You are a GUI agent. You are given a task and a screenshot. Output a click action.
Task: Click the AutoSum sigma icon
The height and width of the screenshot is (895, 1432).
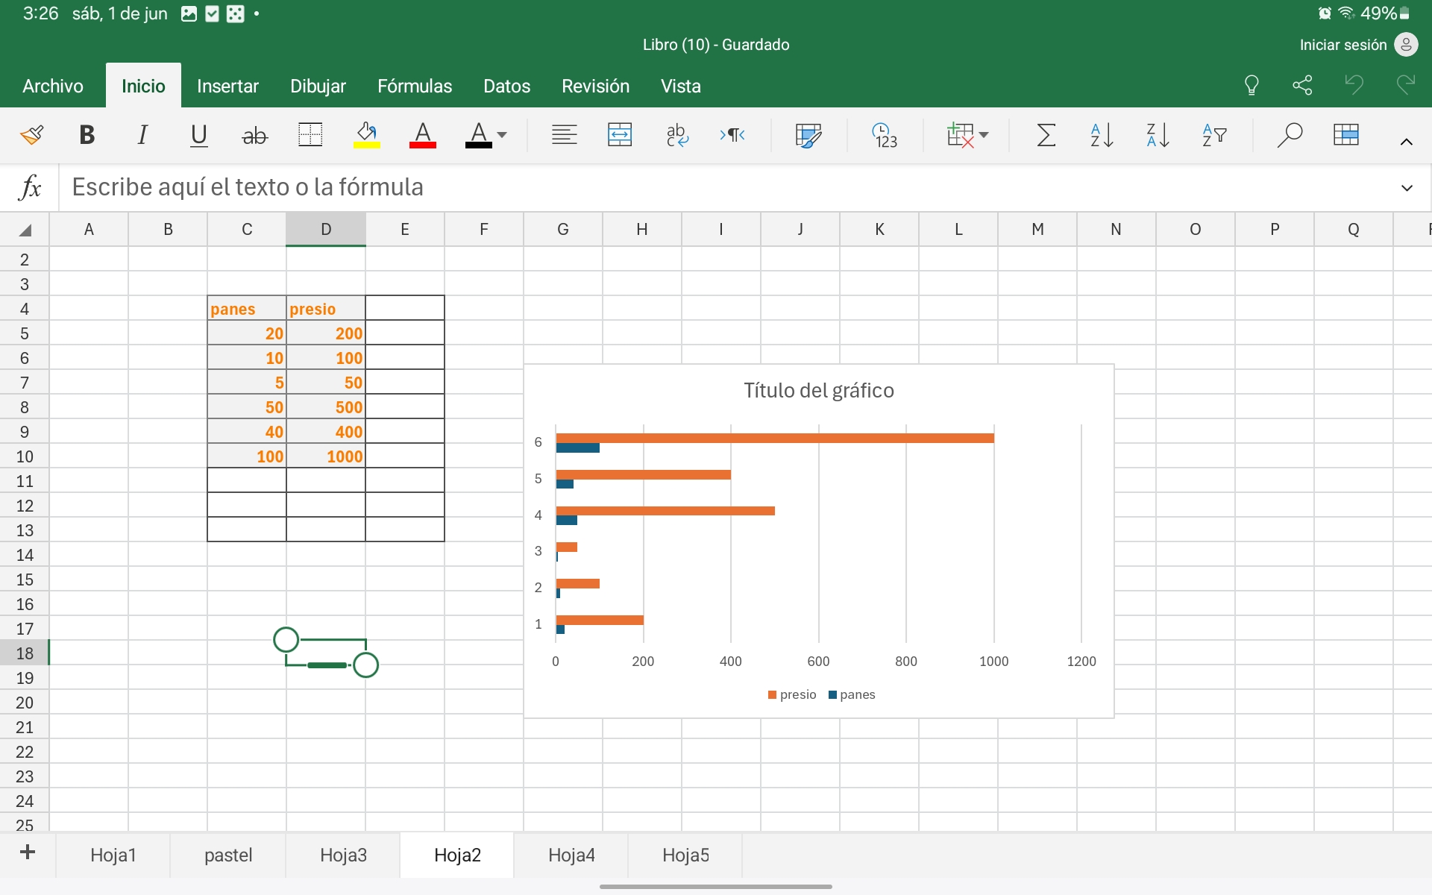(x=1046, y=135)
